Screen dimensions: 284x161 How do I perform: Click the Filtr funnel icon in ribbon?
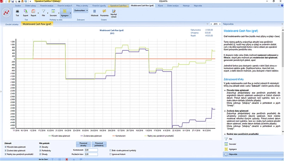[x=43, y=11]
